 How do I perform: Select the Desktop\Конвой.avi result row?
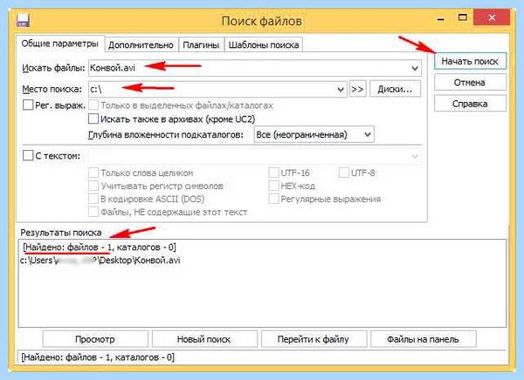(100, 260)
